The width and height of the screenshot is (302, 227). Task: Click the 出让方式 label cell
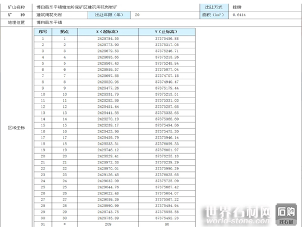pos(214,7)
